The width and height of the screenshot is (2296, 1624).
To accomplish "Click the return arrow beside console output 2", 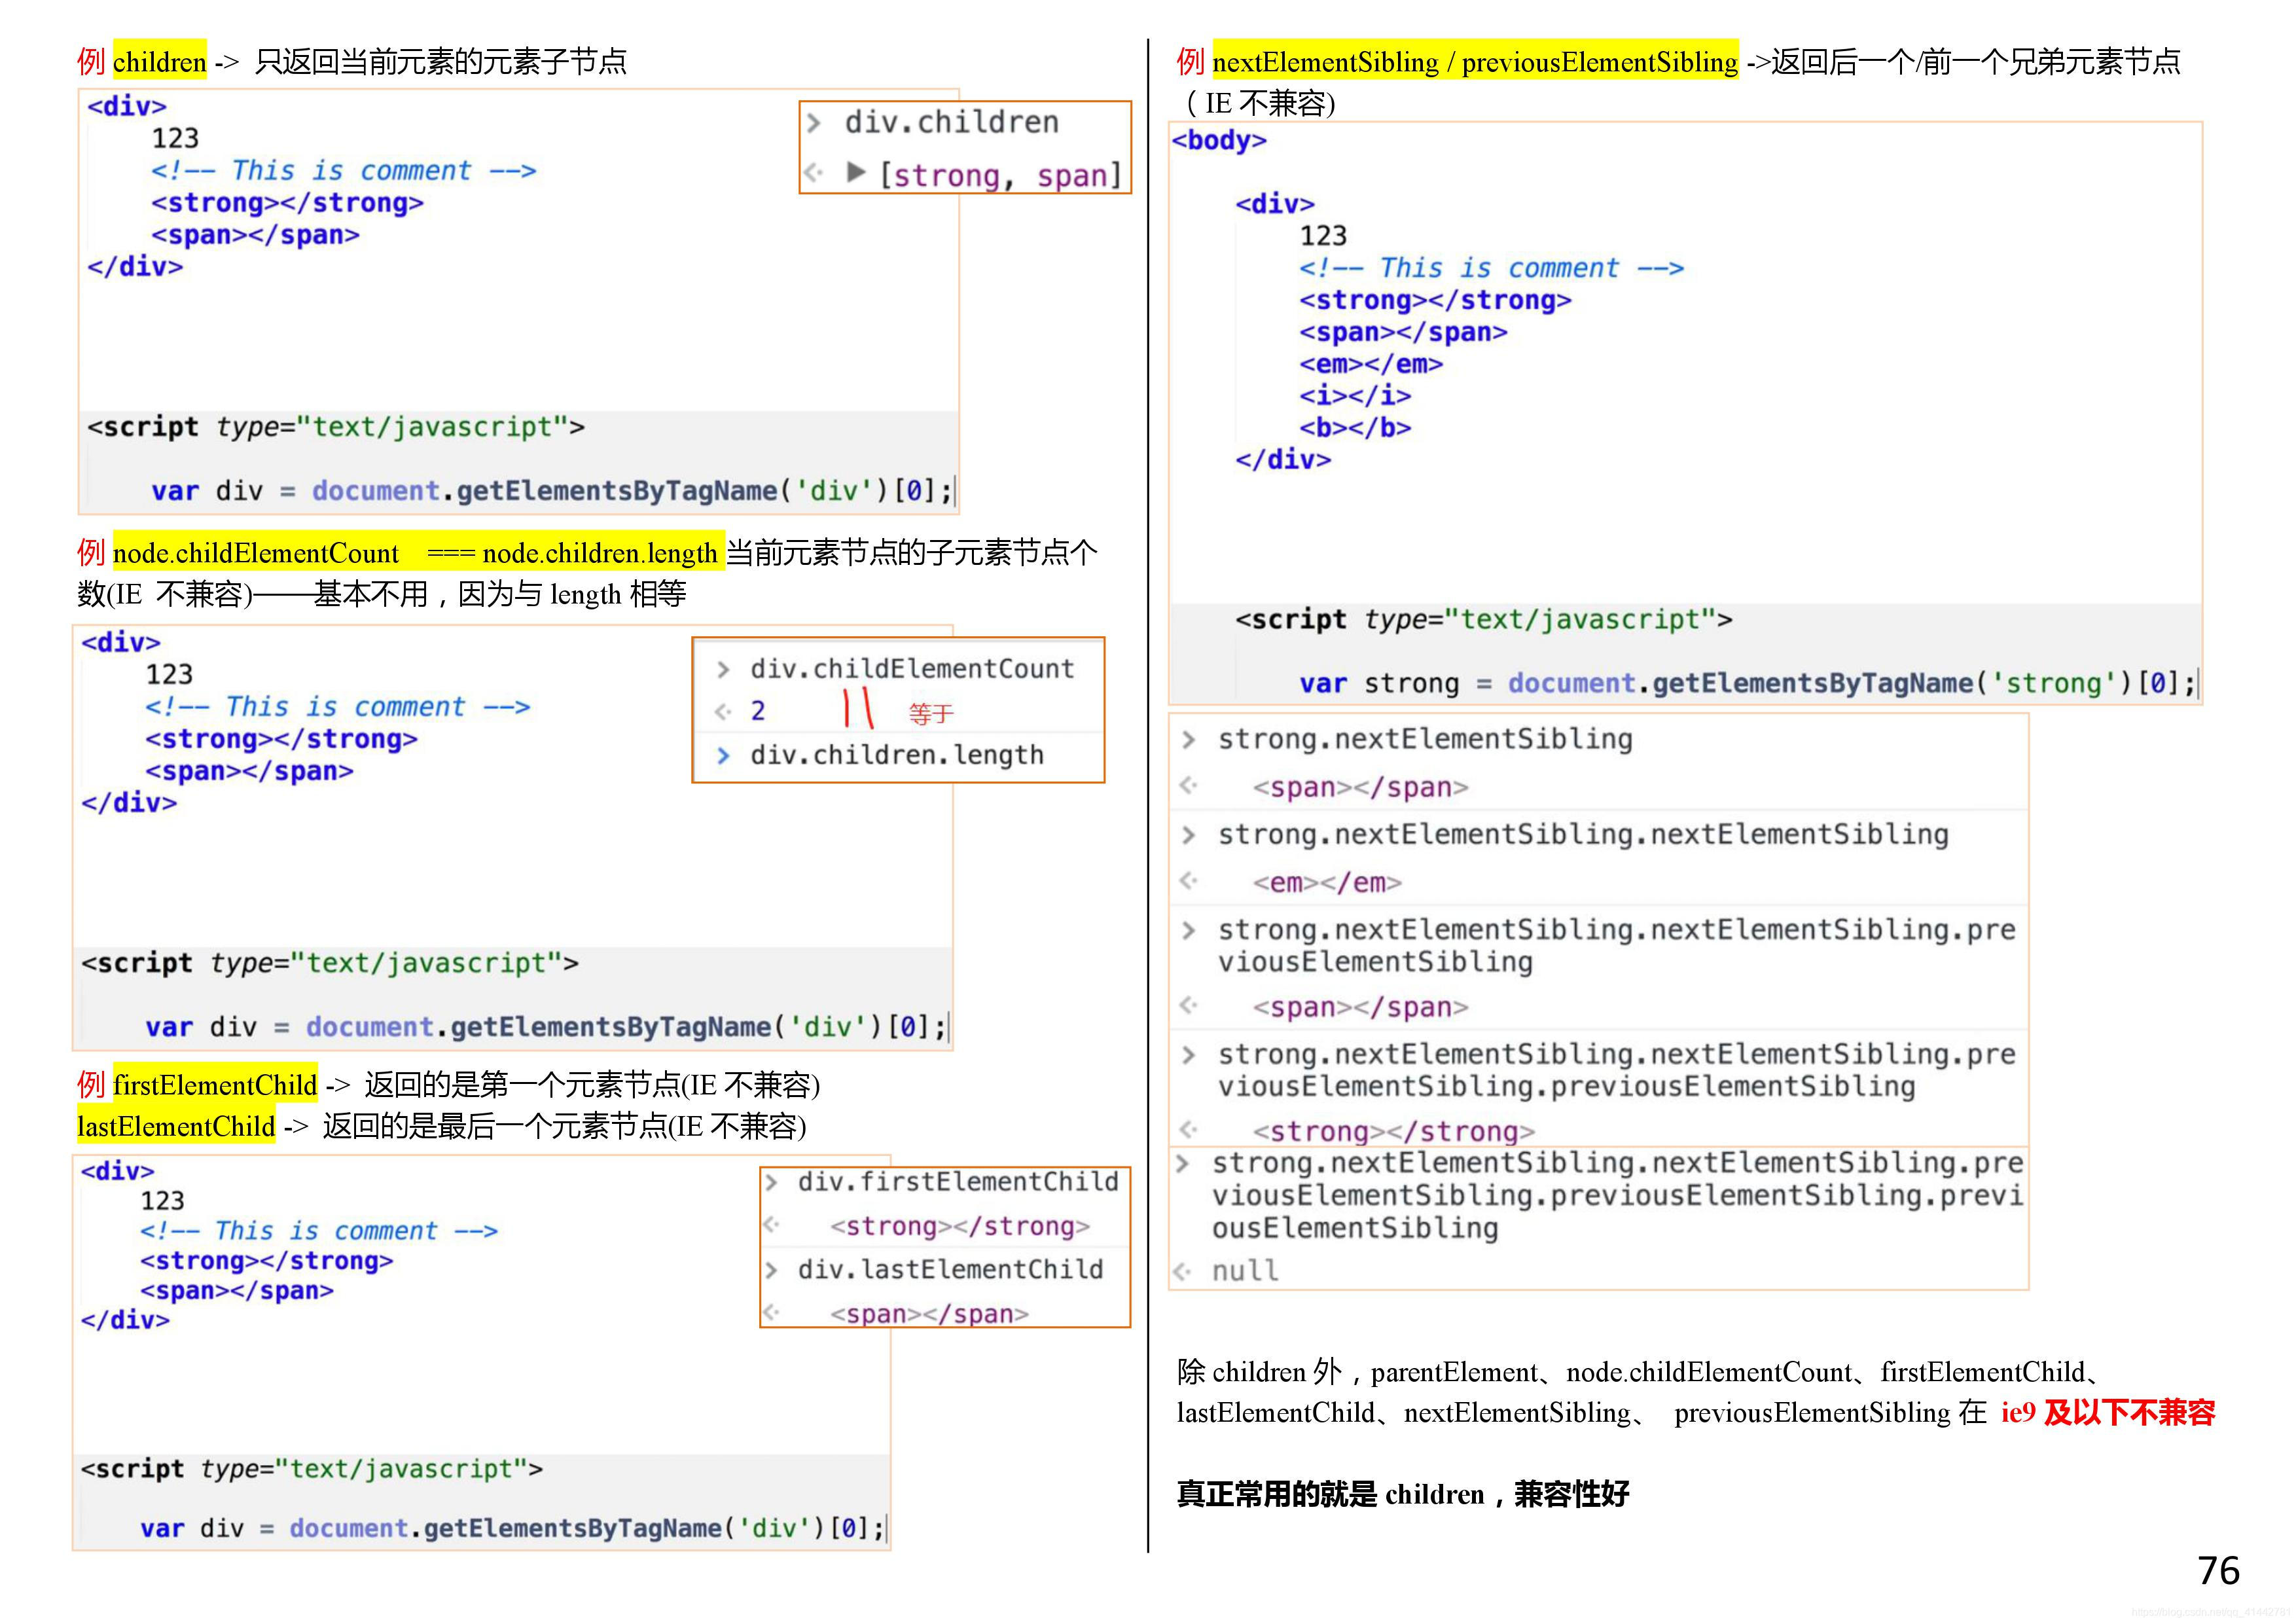I will (x=723, y=711).
